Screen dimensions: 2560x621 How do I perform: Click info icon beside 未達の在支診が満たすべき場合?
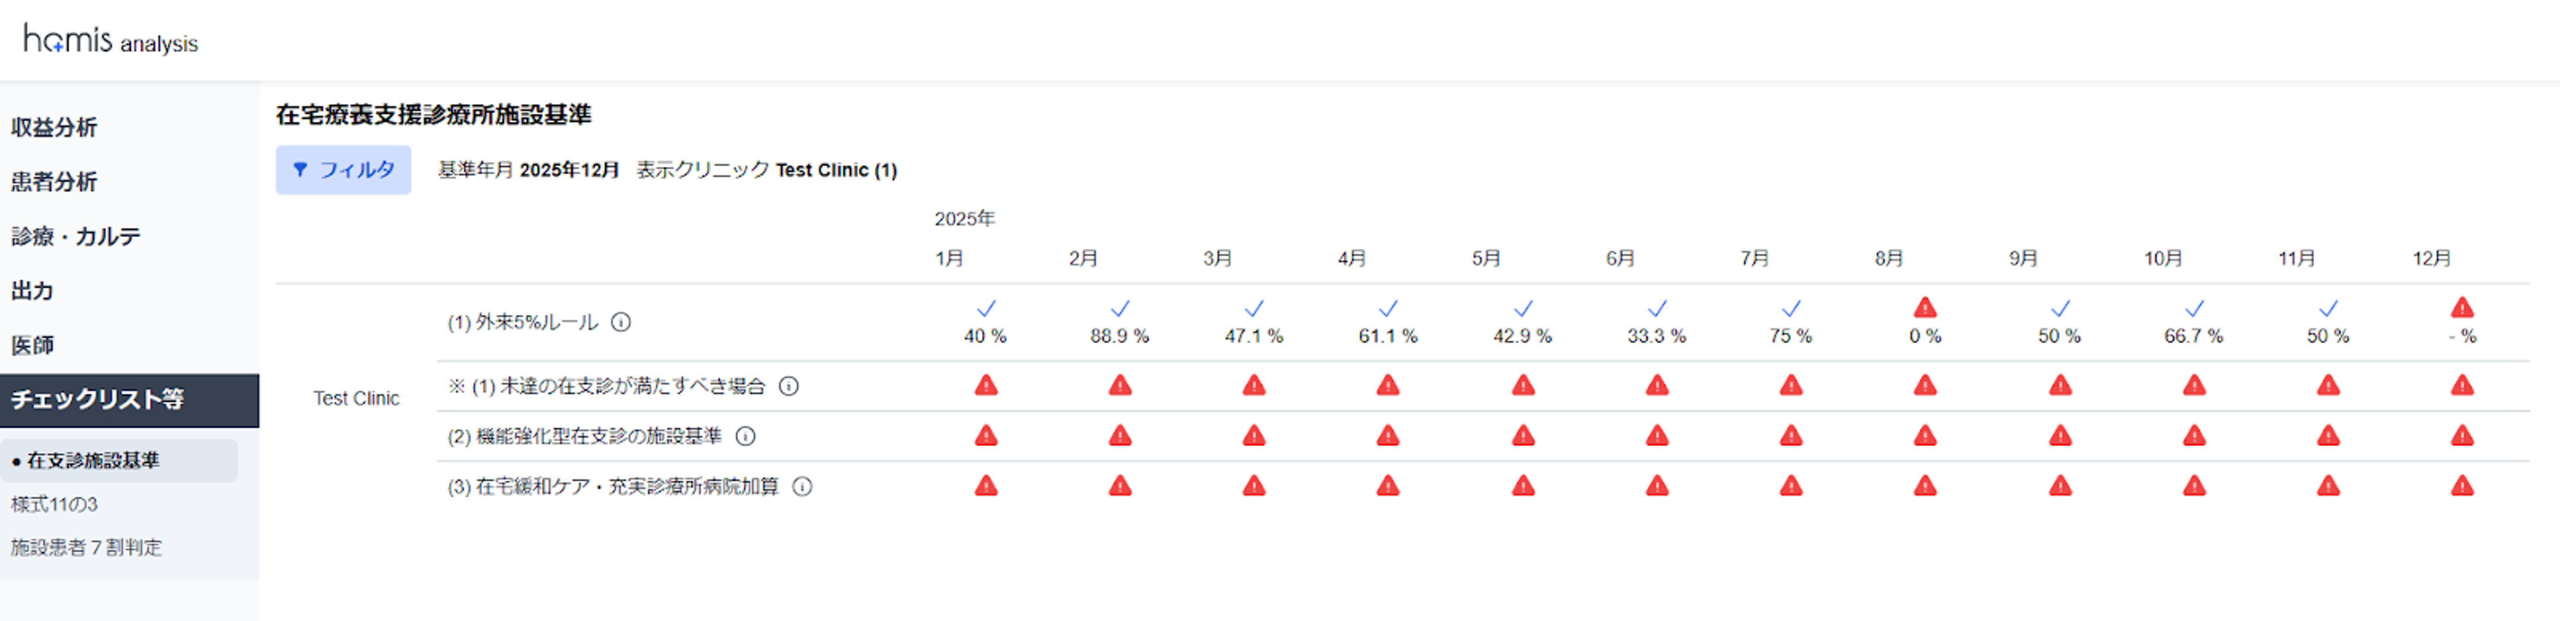point(788,386)
